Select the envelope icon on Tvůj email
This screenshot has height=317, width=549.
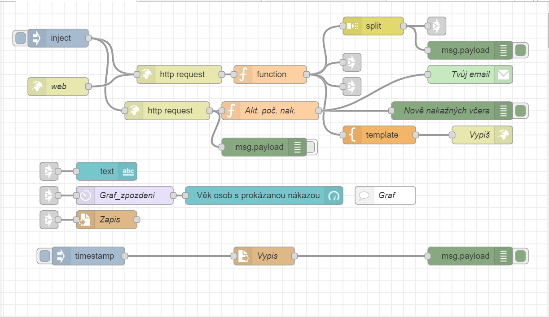[x=503, y=74]
